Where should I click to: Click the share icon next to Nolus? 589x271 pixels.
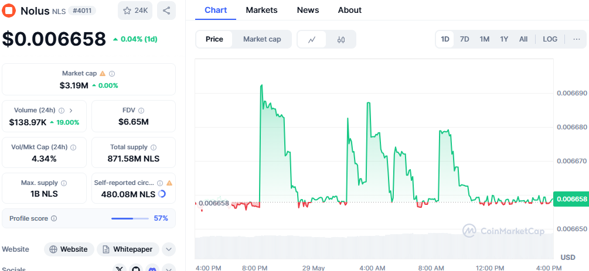tap(166, 11)
